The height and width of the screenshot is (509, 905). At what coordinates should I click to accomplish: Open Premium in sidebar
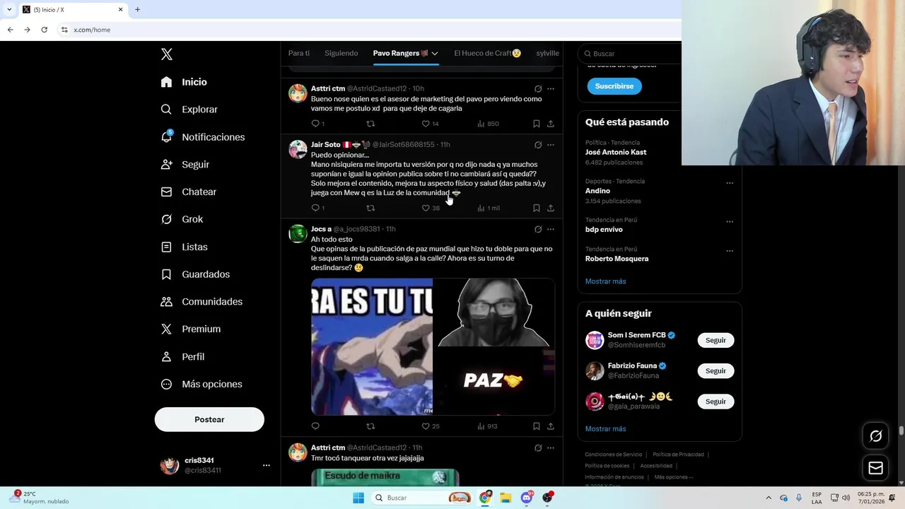point(190,329)
